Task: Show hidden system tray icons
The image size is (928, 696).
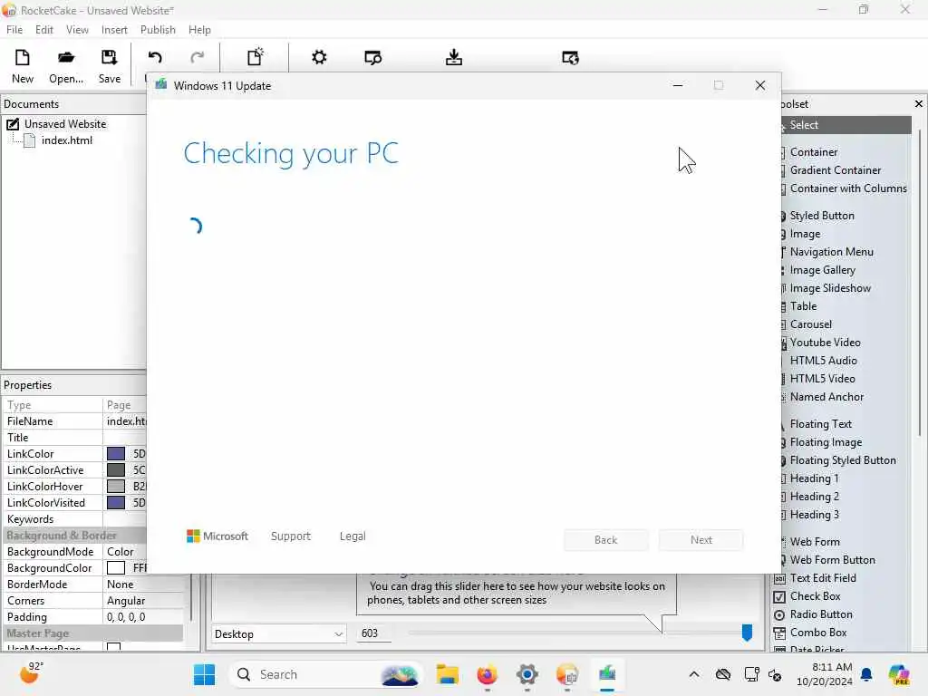Action: click(x=693, y=674)
